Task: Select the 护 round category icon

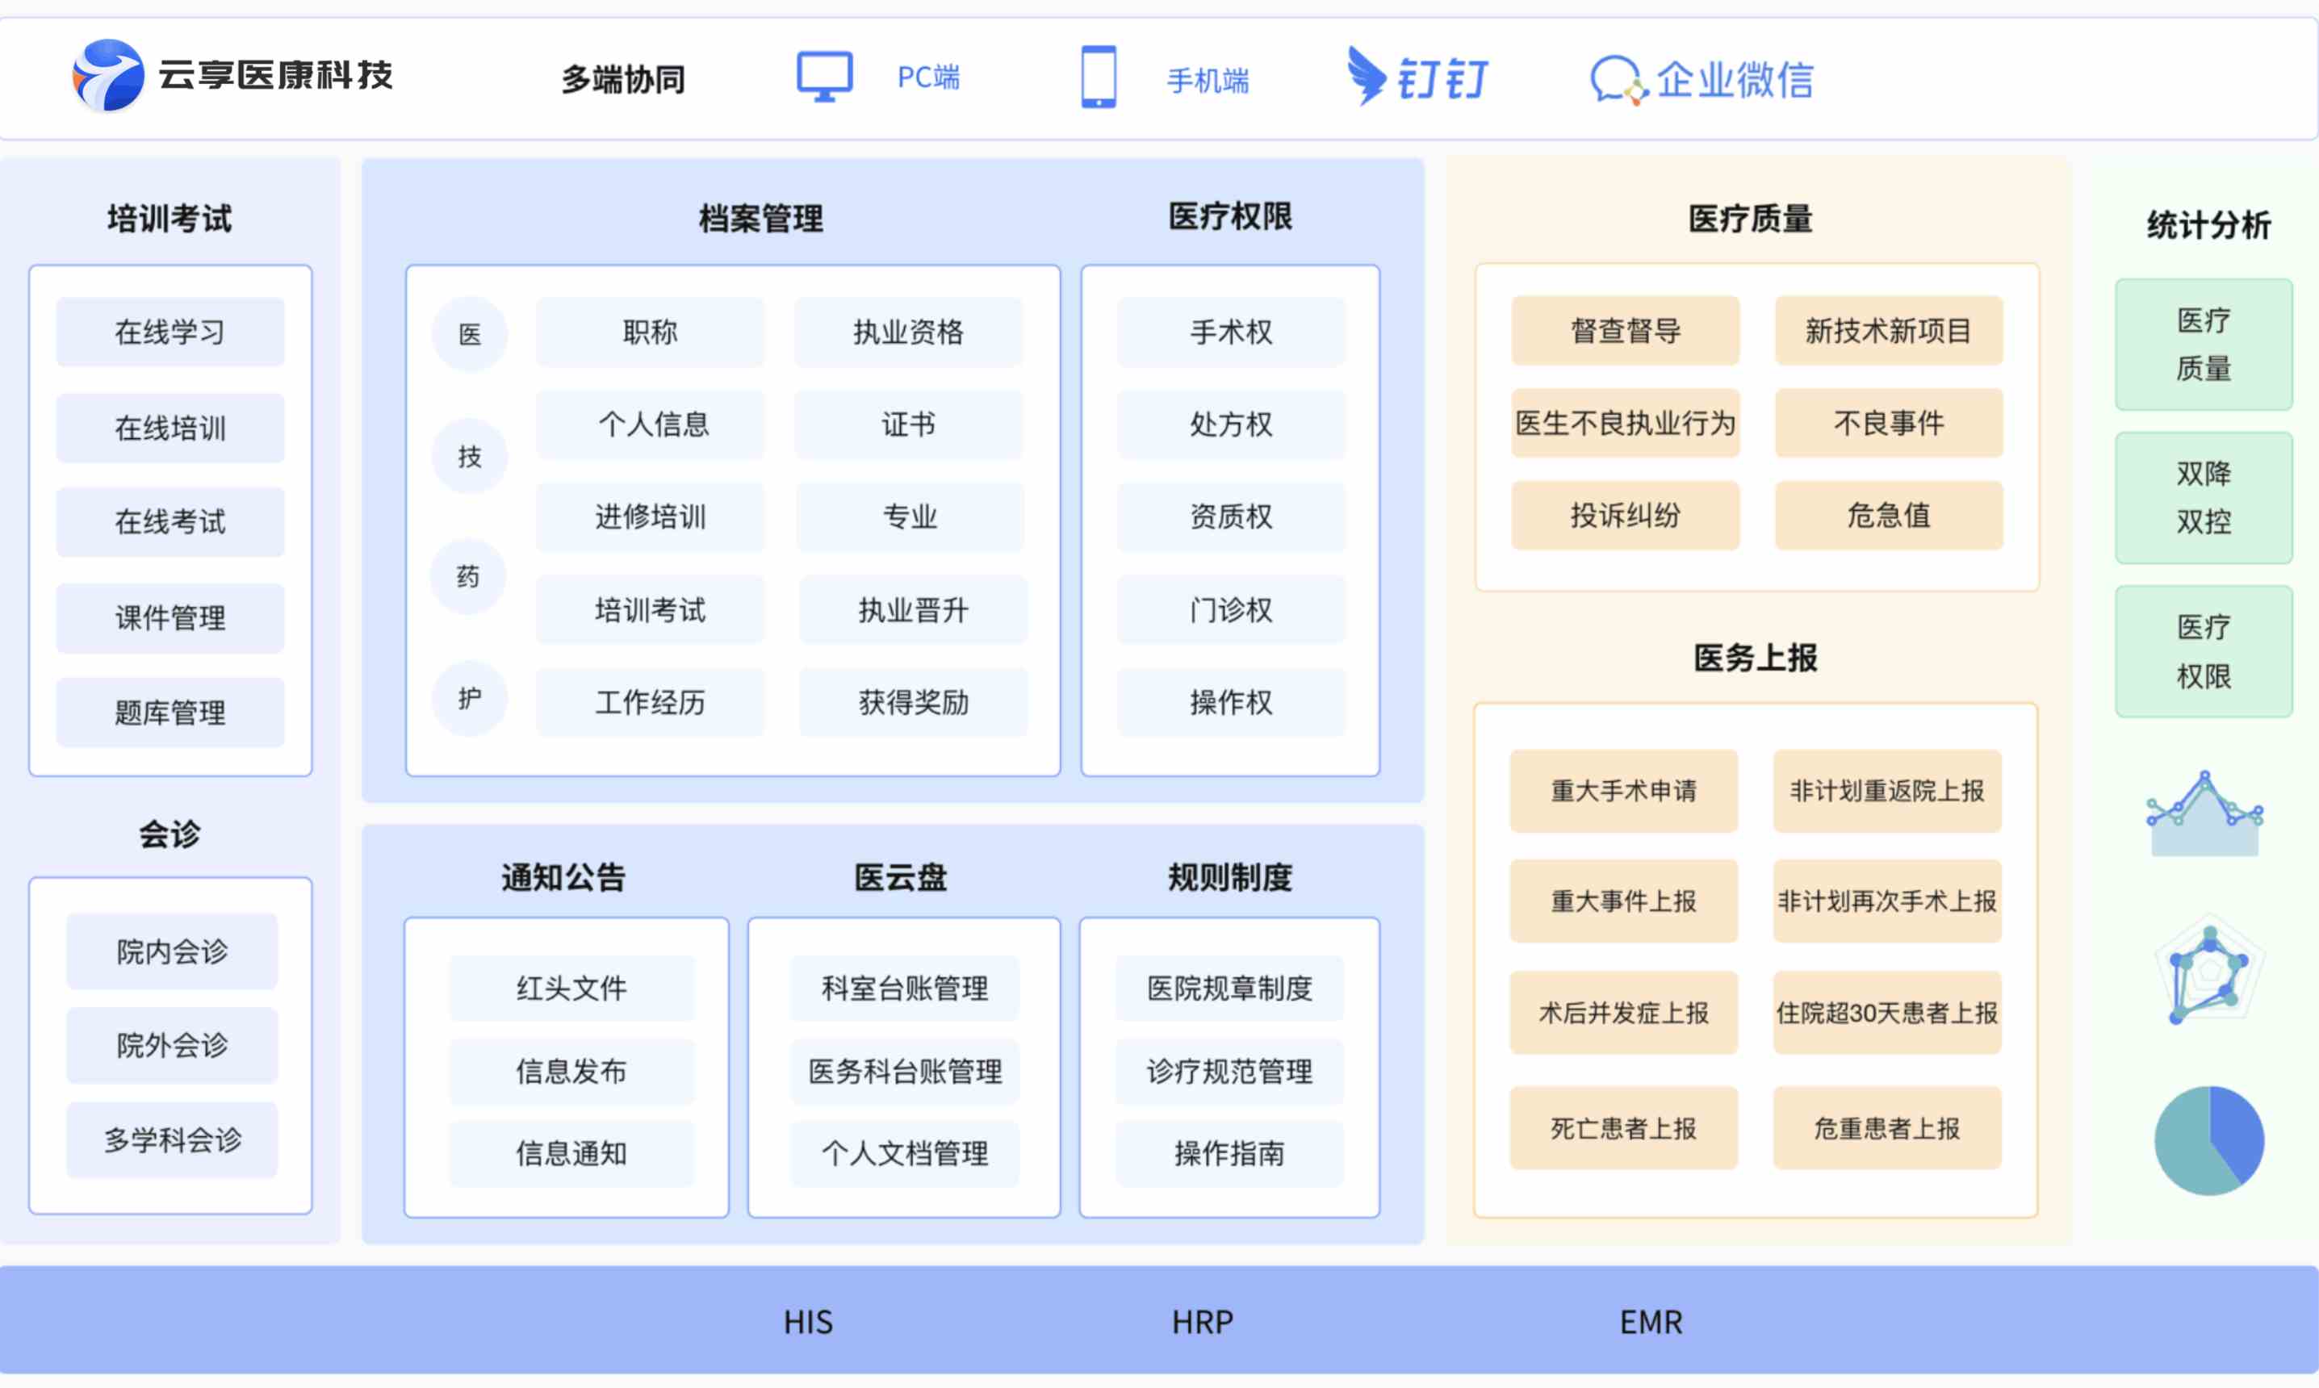Action: (x=470, y=698)
